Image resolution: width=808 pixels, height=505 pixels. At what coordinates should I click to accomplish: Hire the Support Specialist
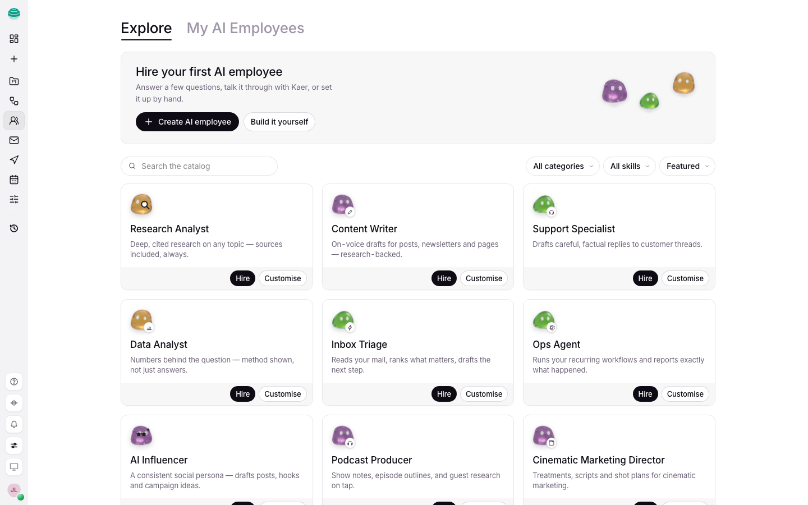tap(645, 278)
